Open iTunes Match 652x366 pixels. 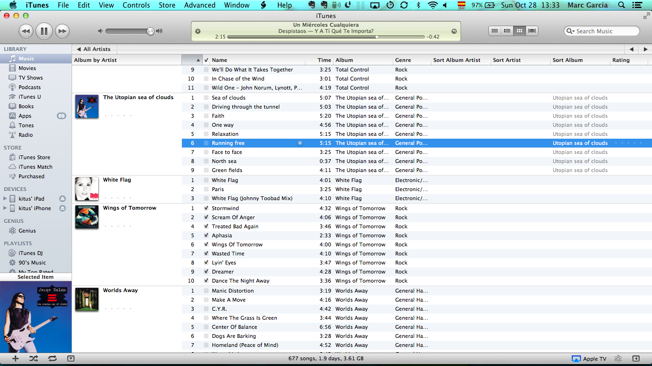[x=35, y=167]
